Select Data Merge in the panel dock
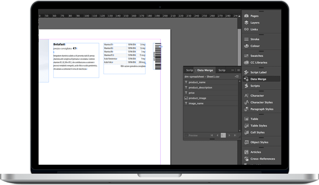The width and height of the screenshot is (319, 185). (x=261, y=79)
